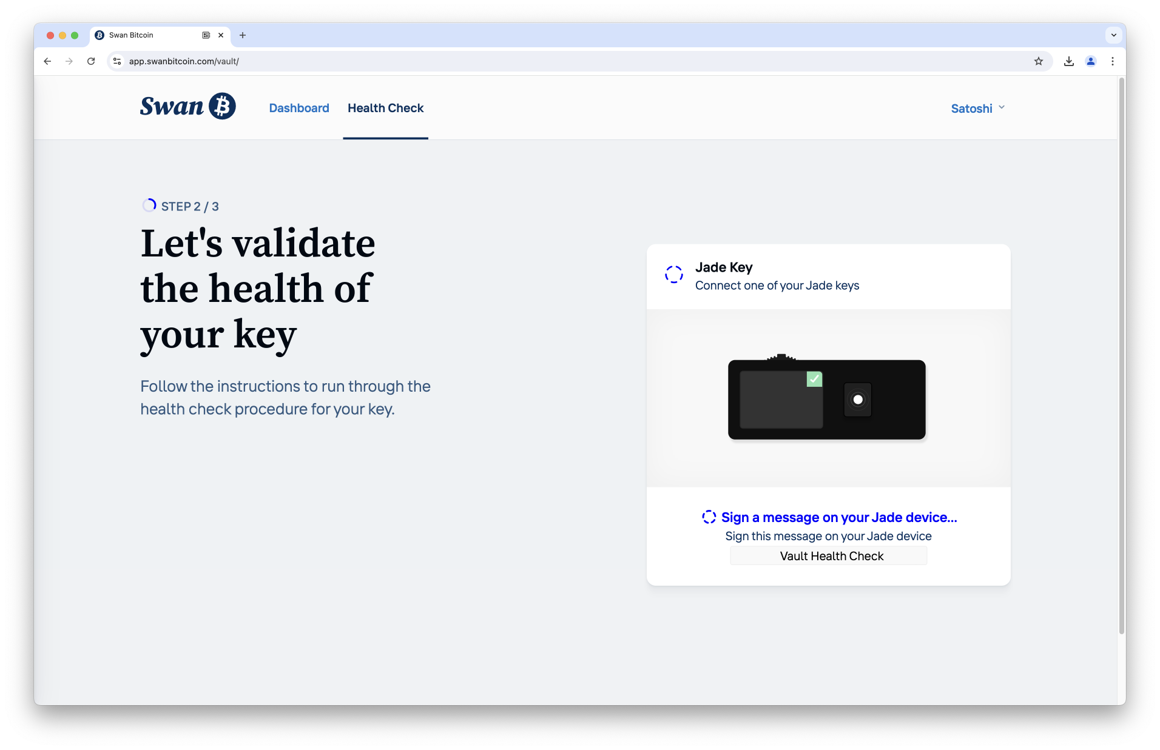Select the Swan Bitcoin browser tab

pos(160,35)
